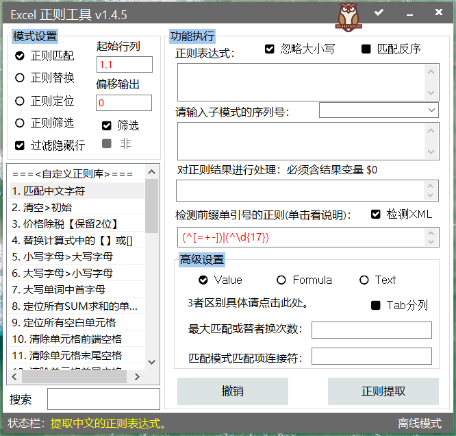Click 3者区别具体请点击此处 link

coord(248,303)
